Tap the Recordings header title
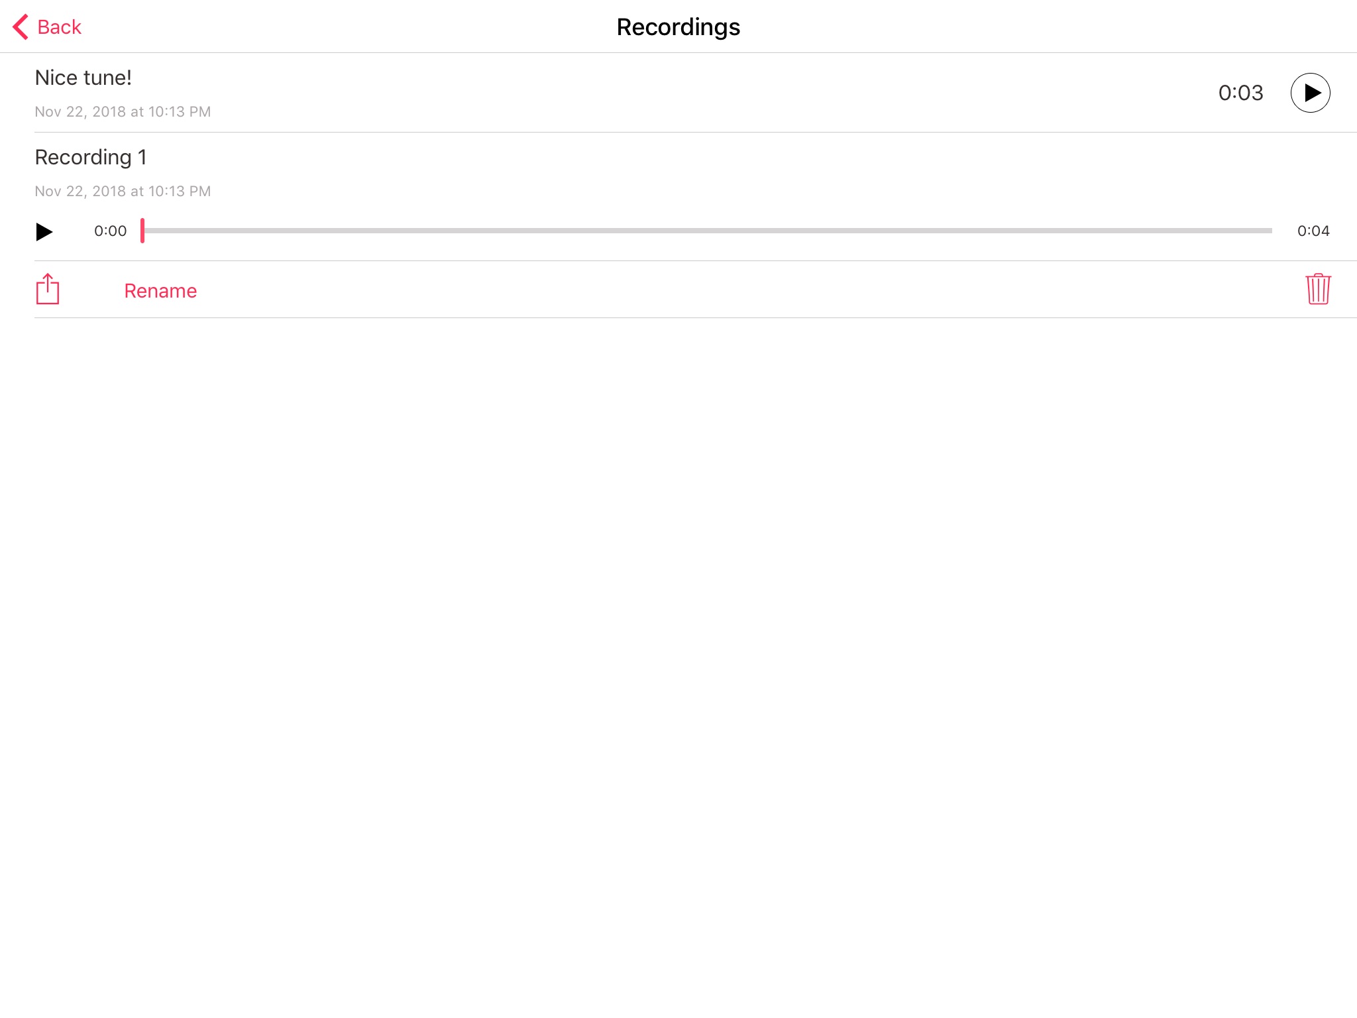Screen dimensions: 1357x1018 (x=678, y=27)
